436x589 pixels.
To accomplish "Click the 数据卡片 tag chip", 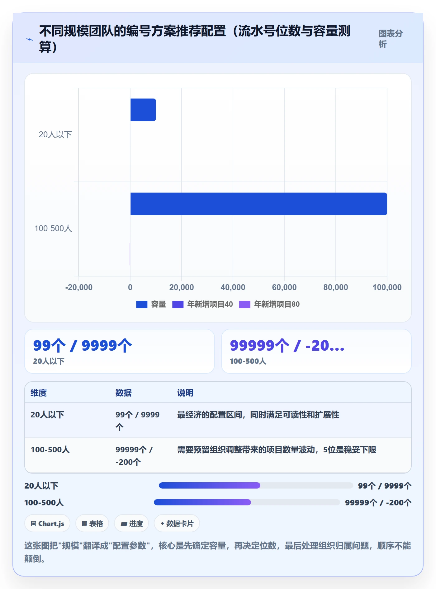I will (177, 523).
